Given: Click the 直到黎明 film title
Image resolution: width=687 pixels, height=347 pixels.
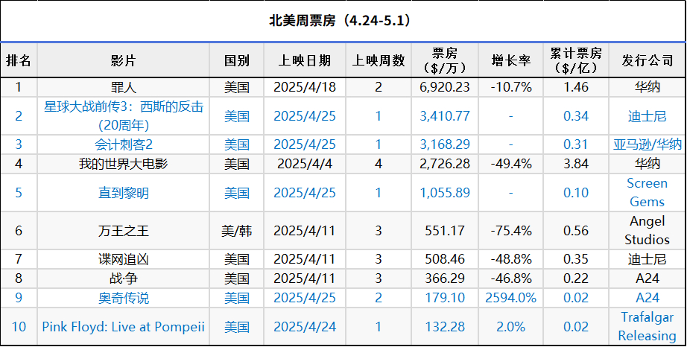Looking at the screenshot, I should pos(124,193).
